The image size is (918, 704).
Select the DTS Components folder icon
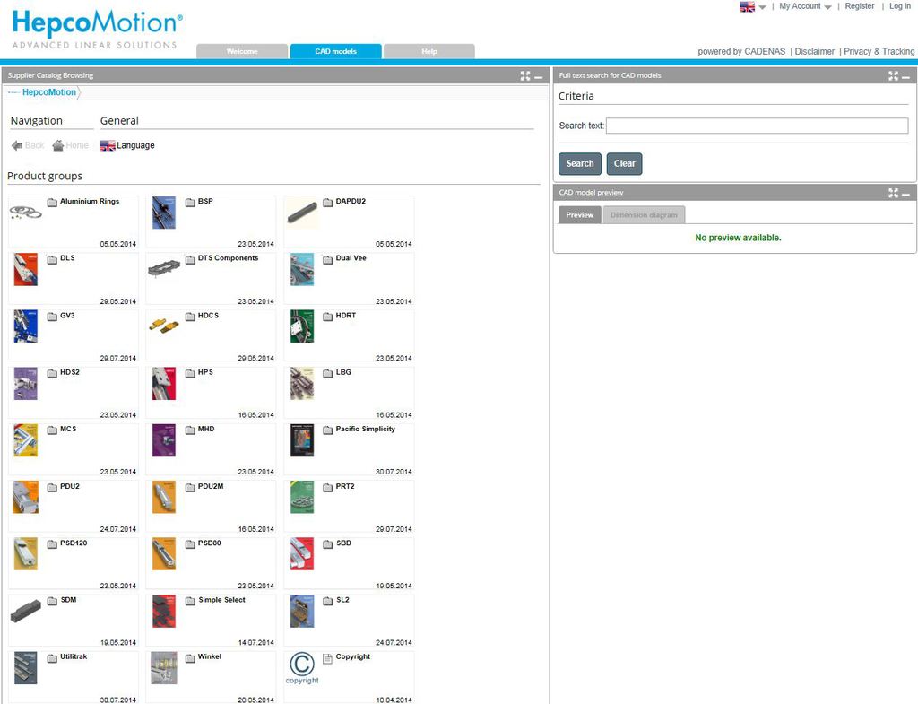[190, 259]
